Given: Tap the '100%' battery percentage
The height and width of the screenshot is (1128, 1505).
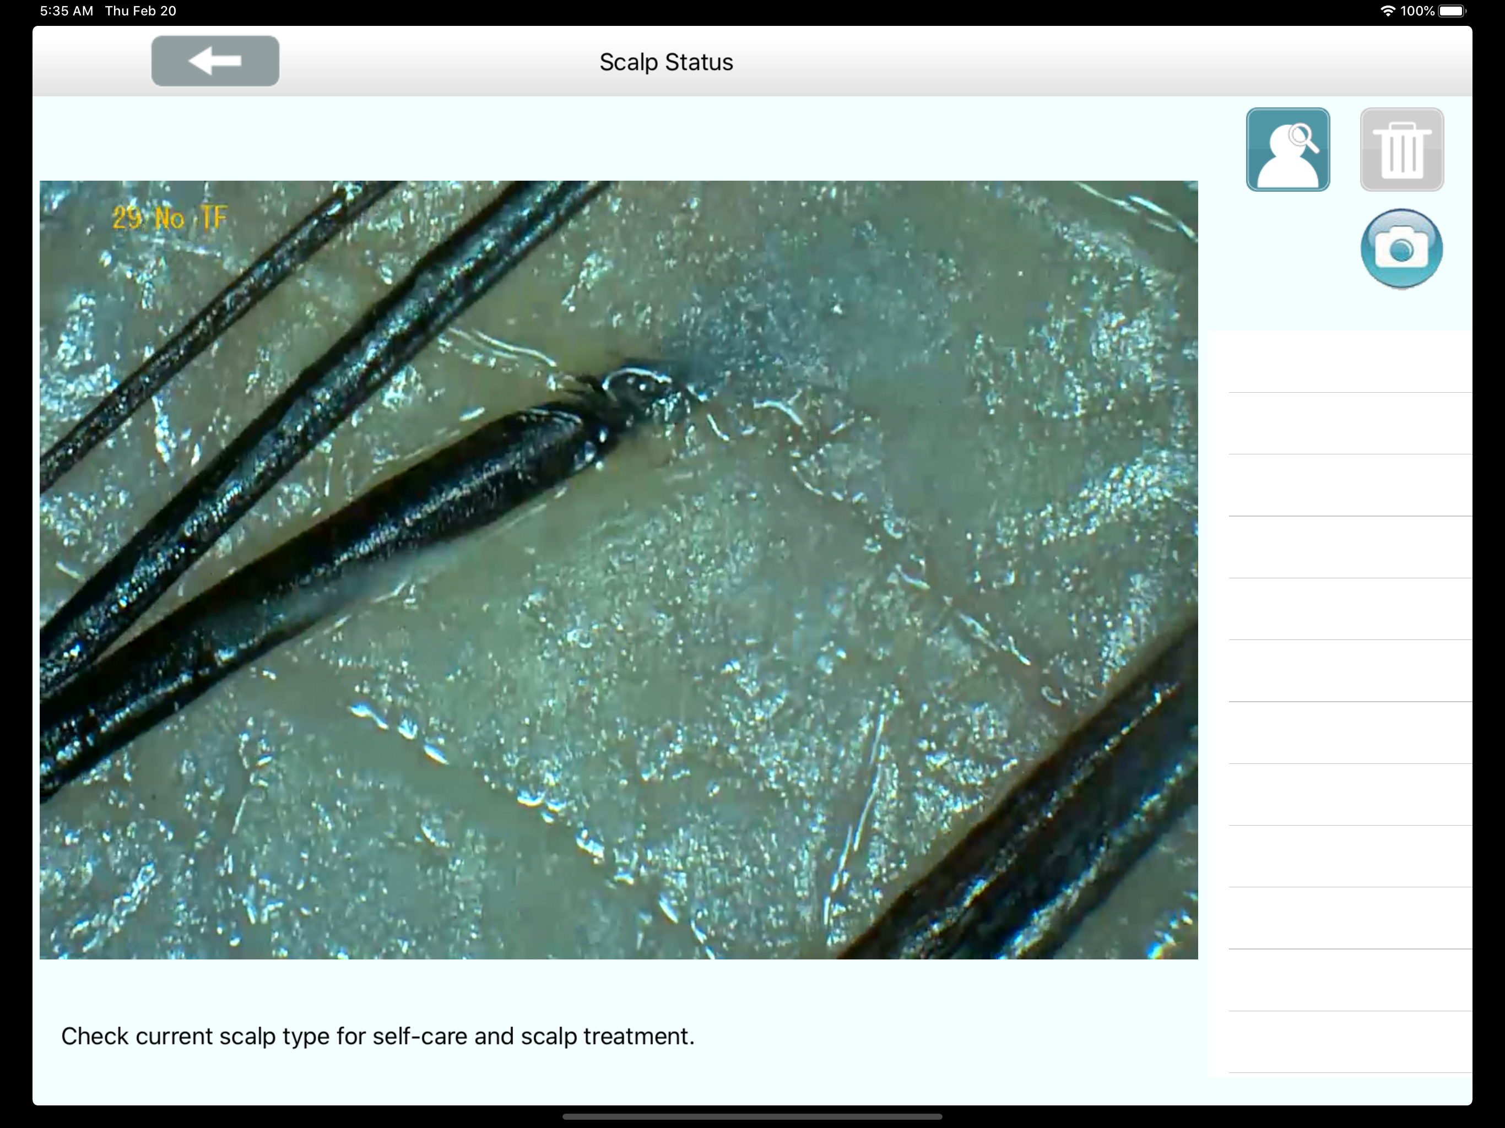Looking at the screenshot, I should (x=1417, y=11).
